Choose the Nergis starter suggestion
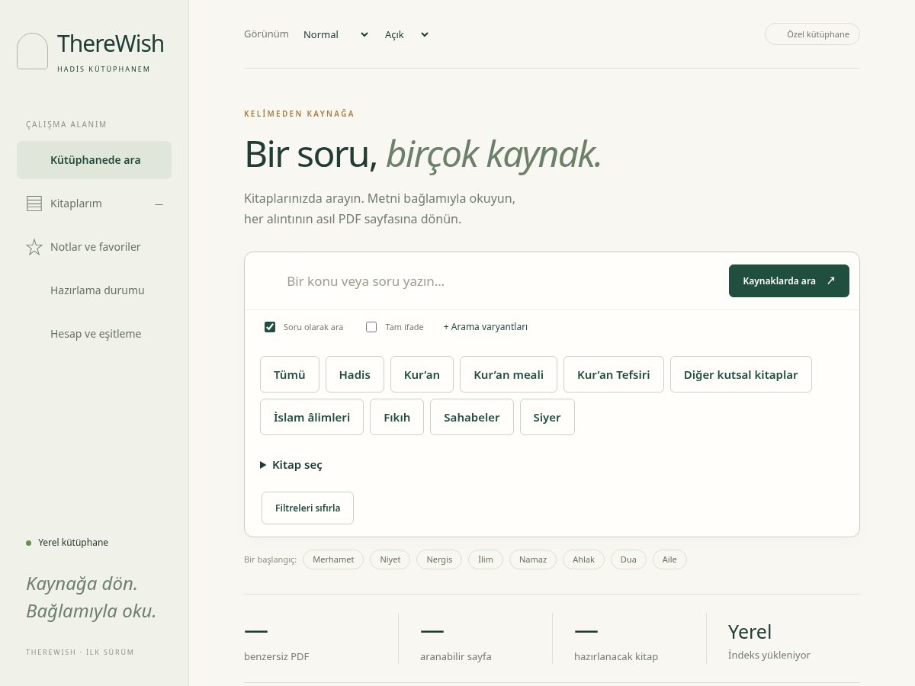Viewport: 915px width, 686px height. tap(439, 559)
